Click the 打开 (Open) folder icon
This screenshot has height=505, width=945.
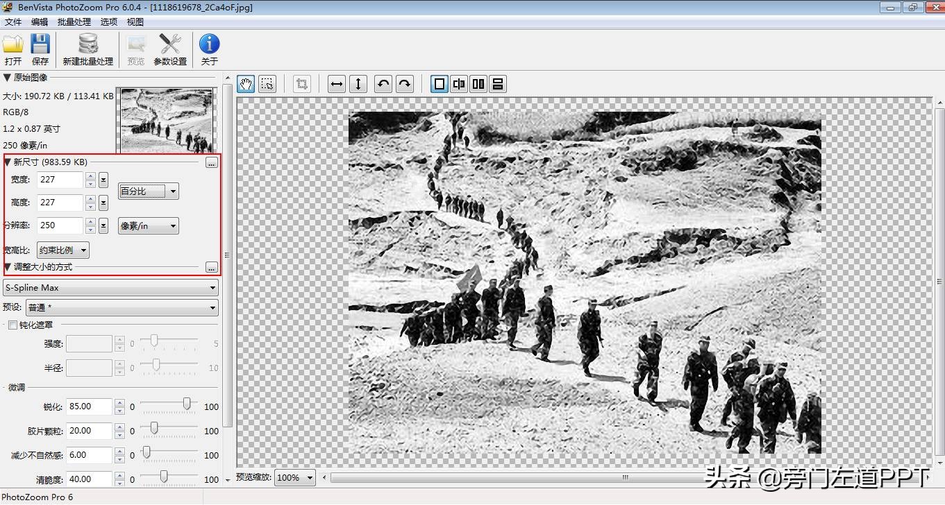[13, 44]
